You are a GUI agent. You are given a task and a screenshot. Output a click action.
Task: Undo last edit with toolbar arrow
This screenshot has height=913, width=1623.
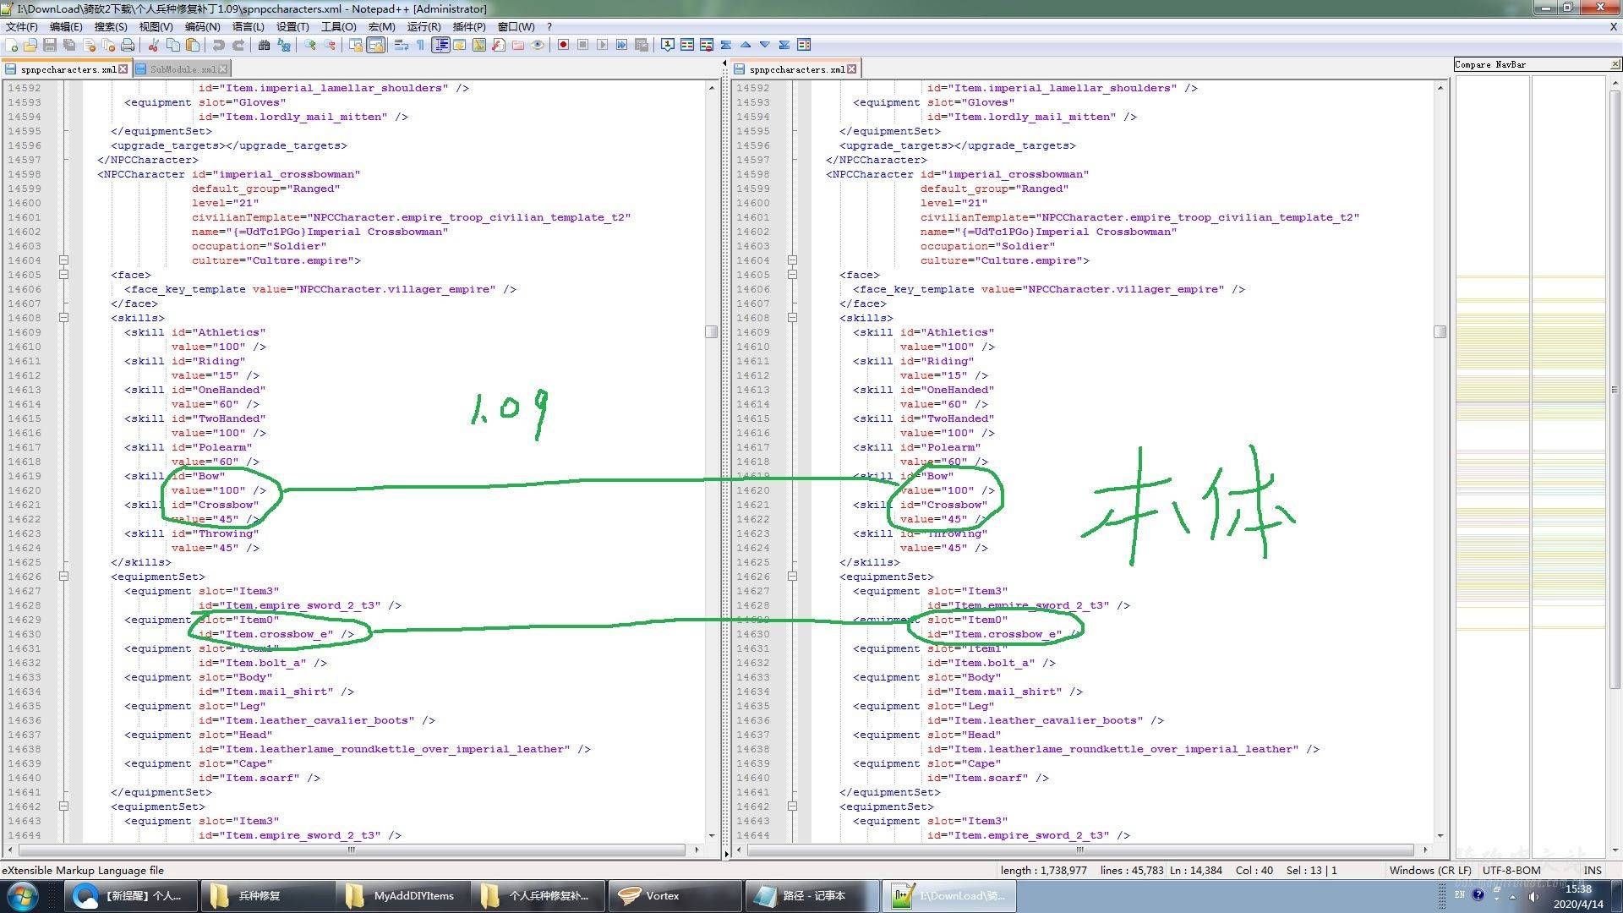coord(218,45)
